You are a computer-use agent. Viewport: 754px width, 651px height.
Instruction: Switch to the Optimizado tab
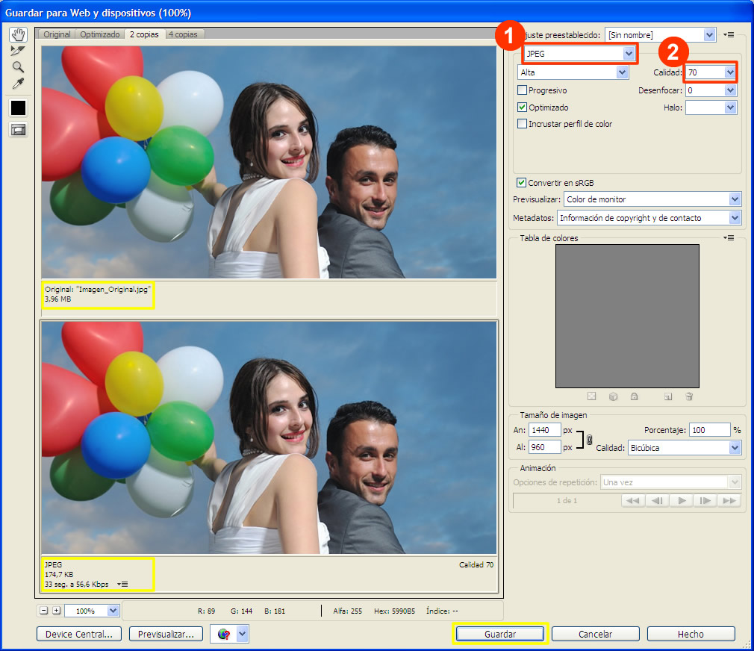coord(100,34)
